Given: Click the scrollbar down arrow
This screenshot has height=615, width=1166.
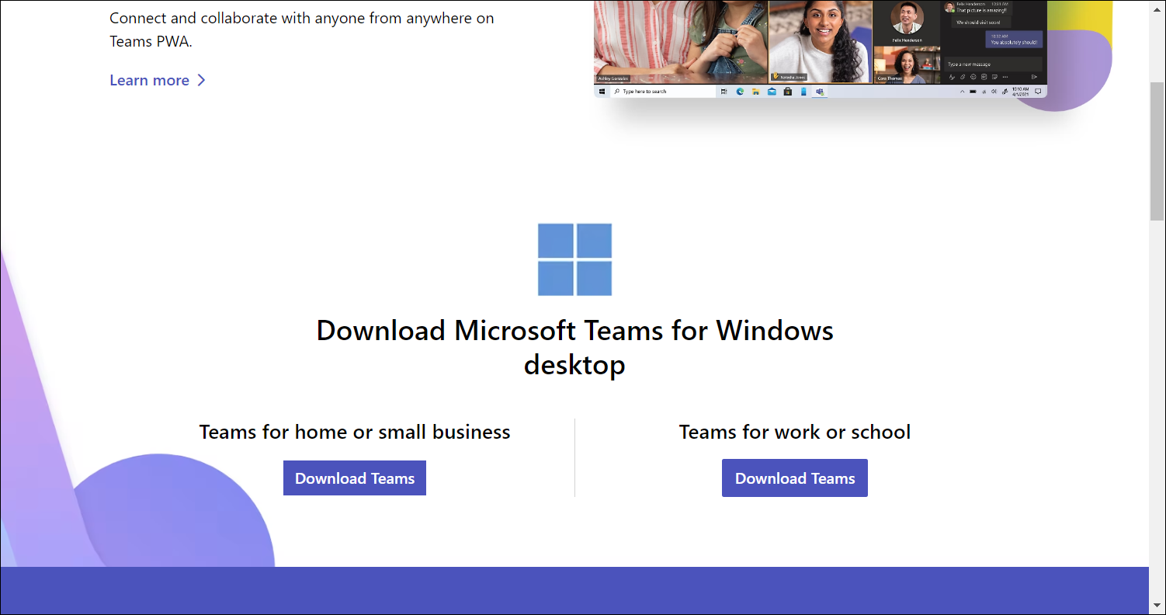Looking at the screenshot, I should click(x=1157, y=605).
